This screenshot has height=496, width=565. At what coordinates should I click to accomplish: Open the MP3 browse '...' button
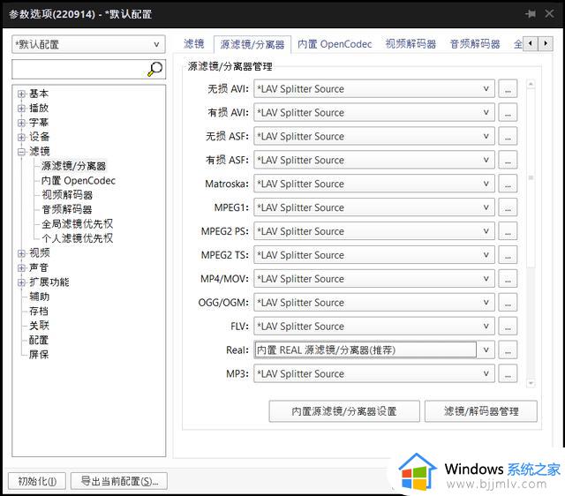point(508,374)
